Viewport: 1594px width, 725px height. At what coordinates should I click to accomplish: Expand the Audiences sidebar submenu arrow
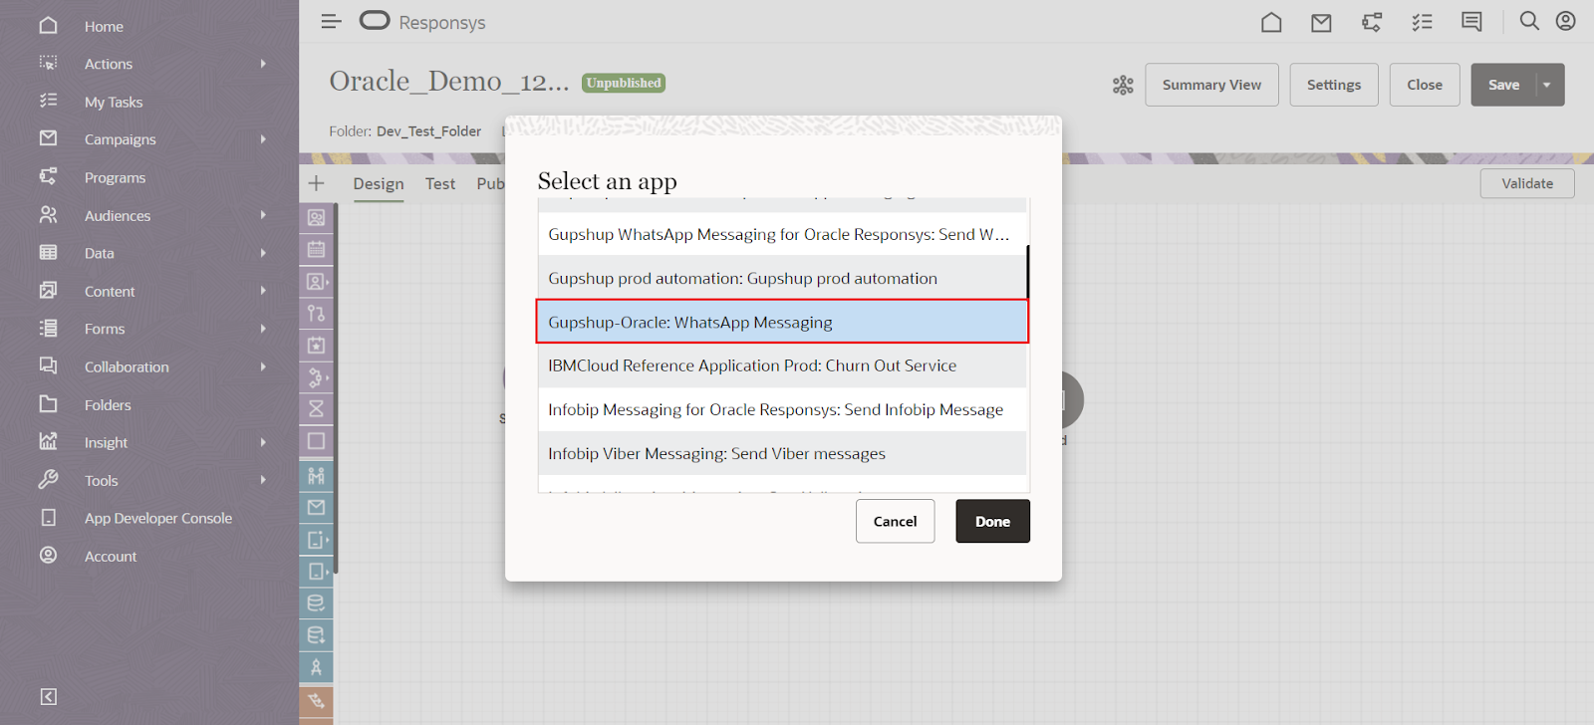pos(263,215)
